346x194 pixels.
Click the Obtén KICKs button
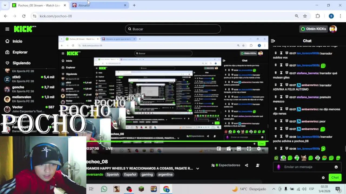314,29
